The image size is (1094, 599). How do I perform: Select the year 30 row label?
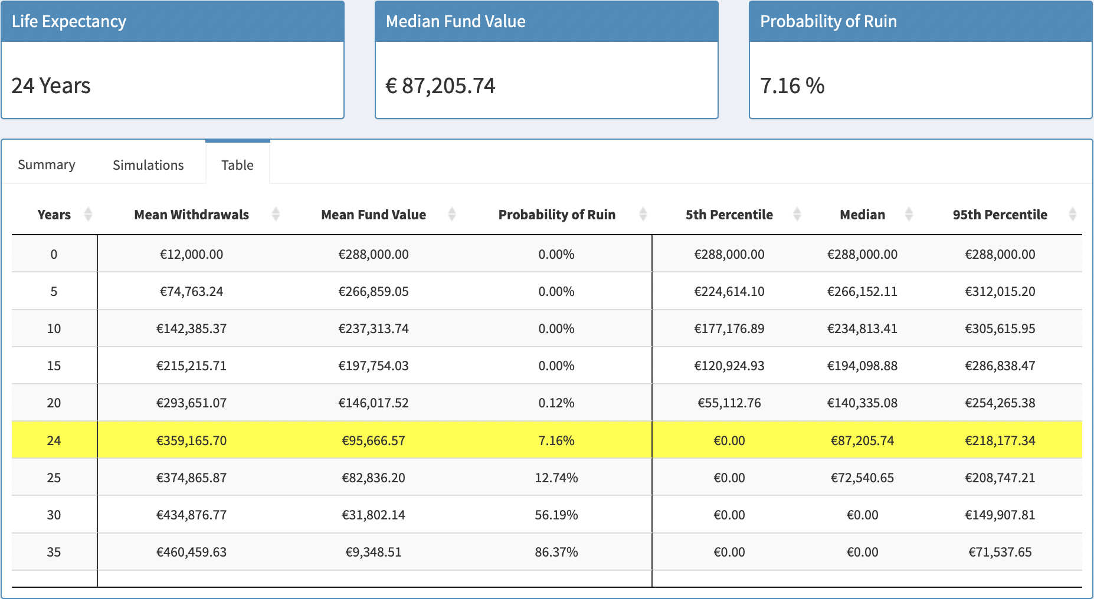pos(54,515)
